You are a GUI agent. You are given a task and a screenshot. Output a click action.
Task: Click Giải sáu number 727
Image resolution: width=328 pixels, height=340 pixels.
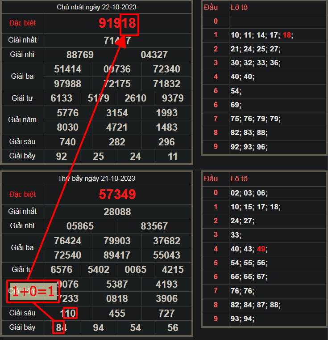pos(166,313)
